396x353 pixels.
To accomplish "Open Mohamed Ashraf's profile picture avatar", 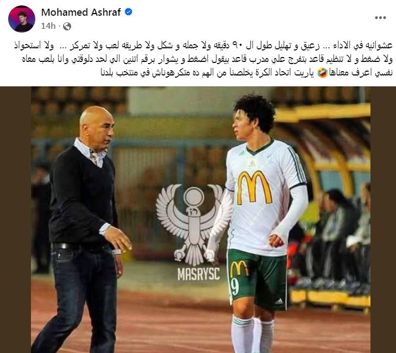I will (22, 19).
